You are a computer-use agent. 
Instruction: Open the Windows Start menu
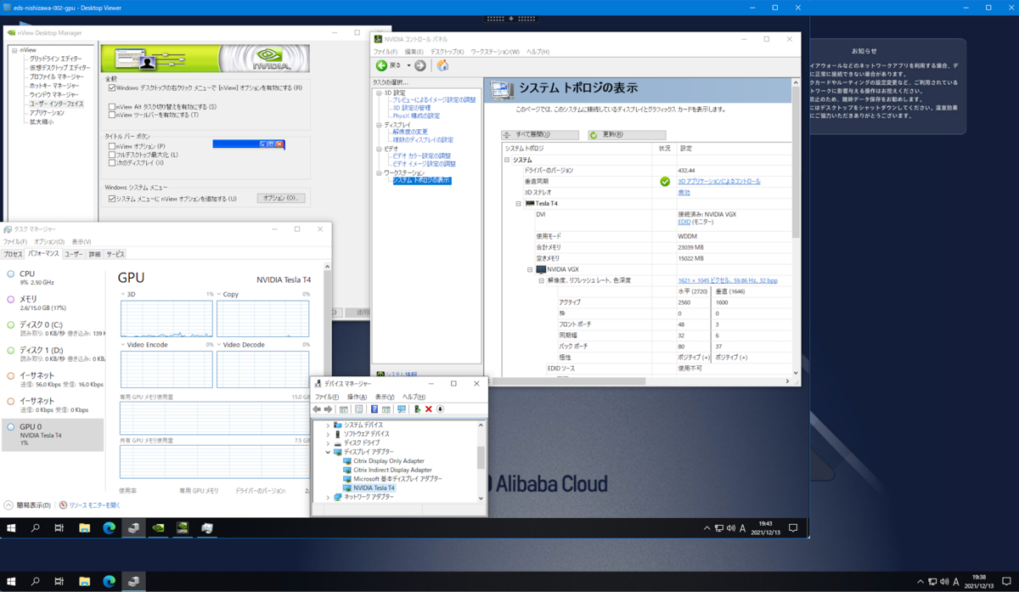11,527
